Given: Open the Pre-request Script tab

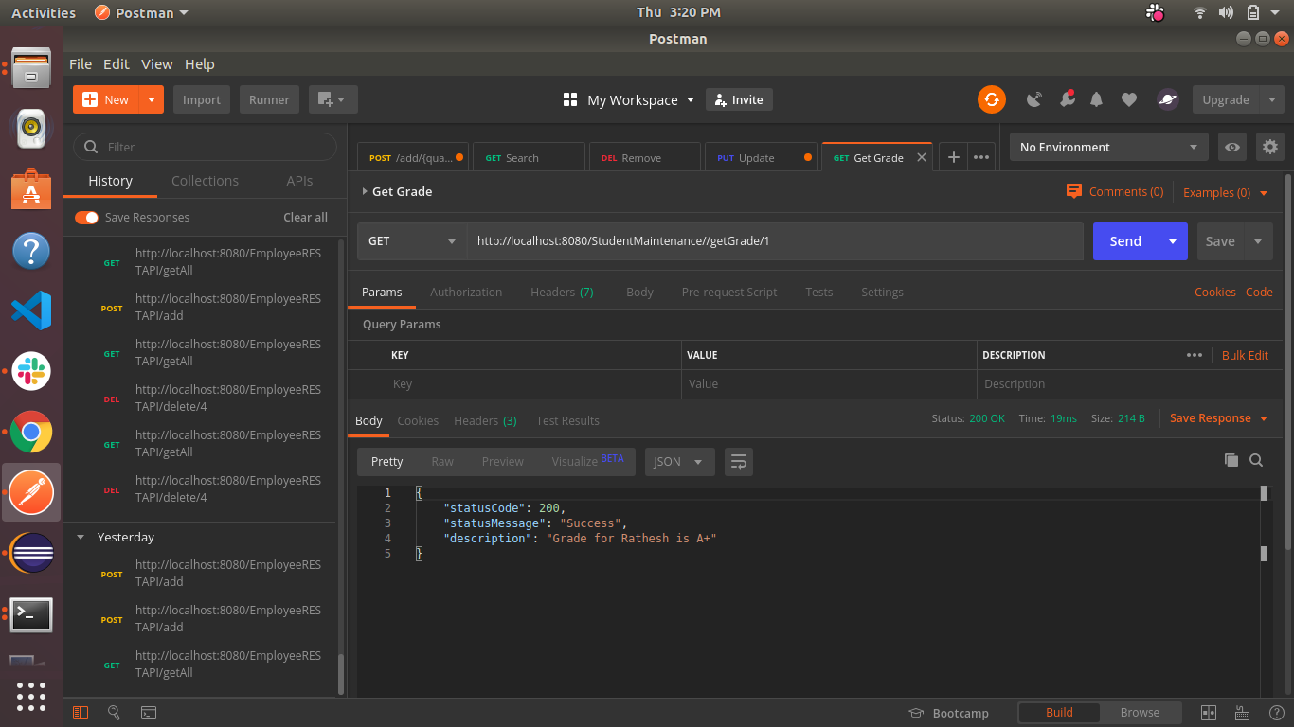Looking at the screenshot, I should [729, 292].
